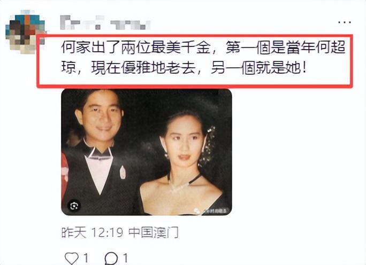Tap the image search lens icon on photo
This screenshot has width=366, height=265.
(74, 206)
